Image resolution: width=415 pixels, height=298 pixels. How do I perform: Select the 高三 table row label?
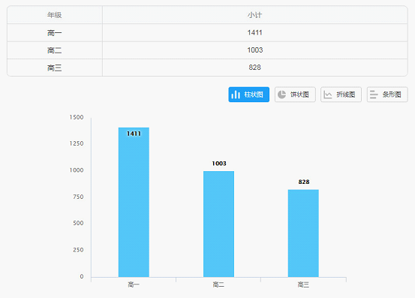point(55,68)
